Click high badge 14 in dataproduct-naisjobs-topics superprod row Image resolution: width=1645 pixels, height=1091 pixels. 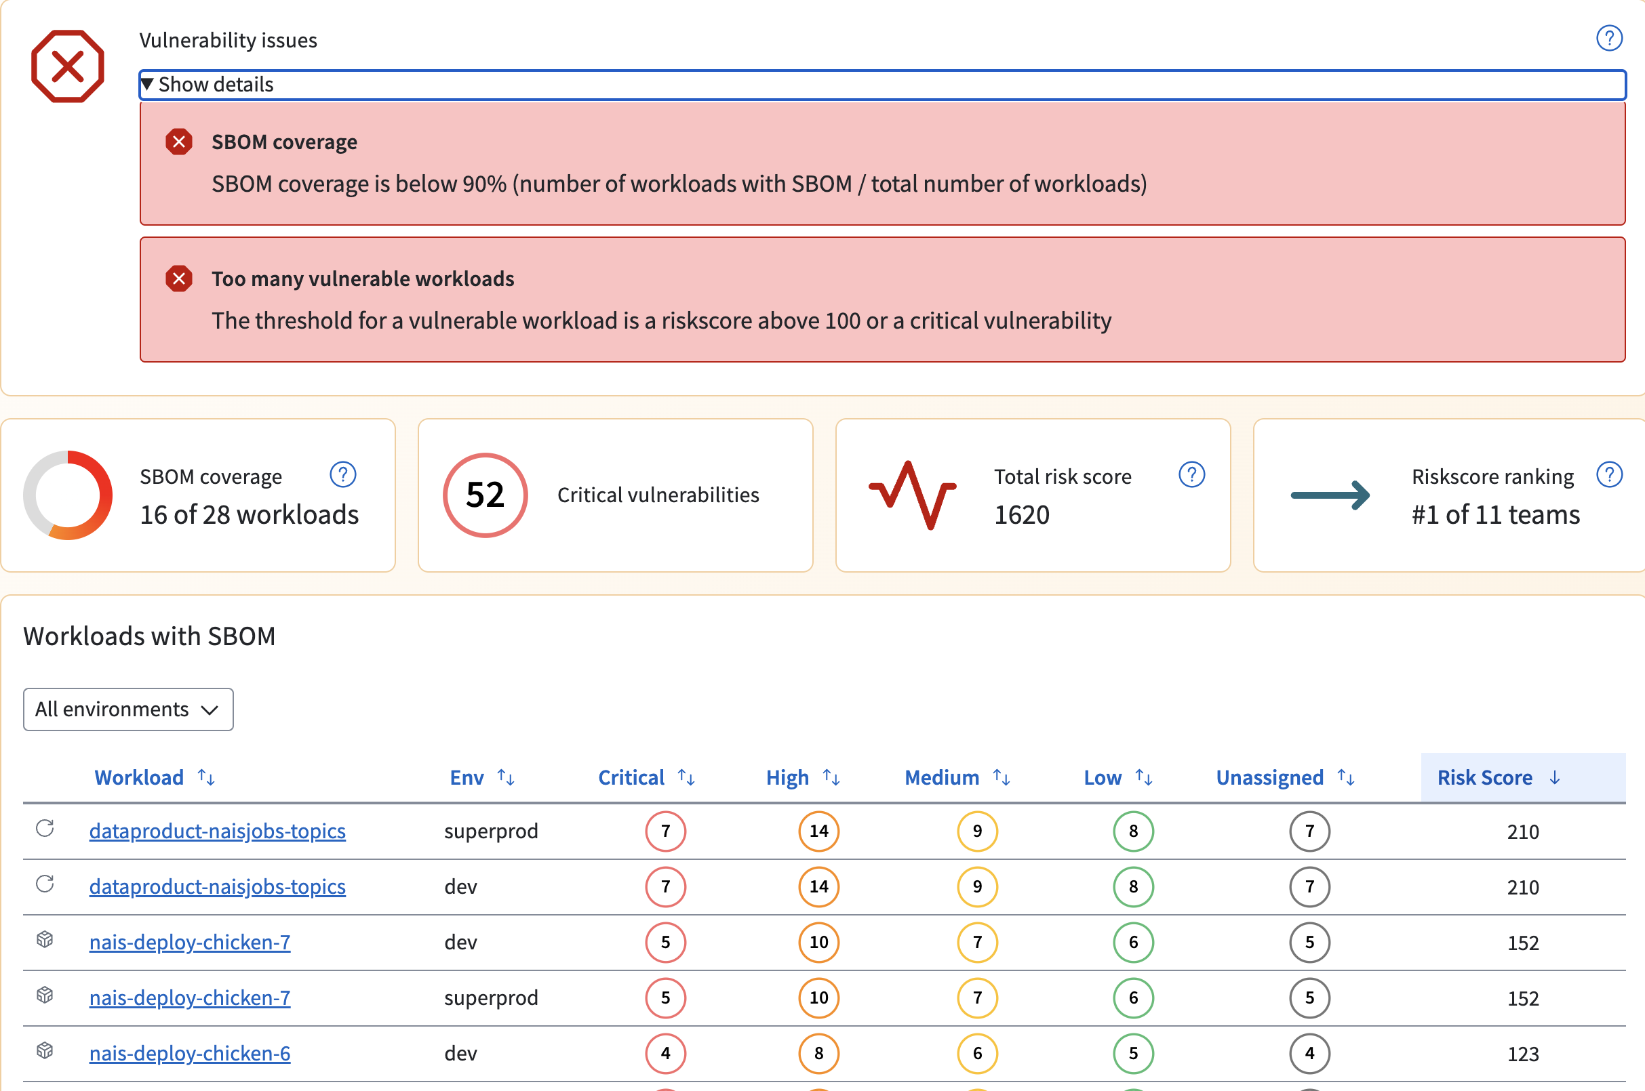coord(818,831)
